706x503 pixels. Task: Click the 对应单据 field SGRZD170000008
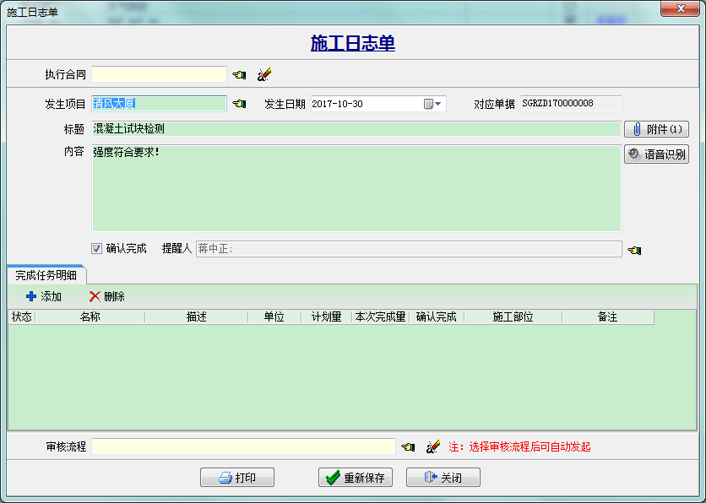click(571, 104)
